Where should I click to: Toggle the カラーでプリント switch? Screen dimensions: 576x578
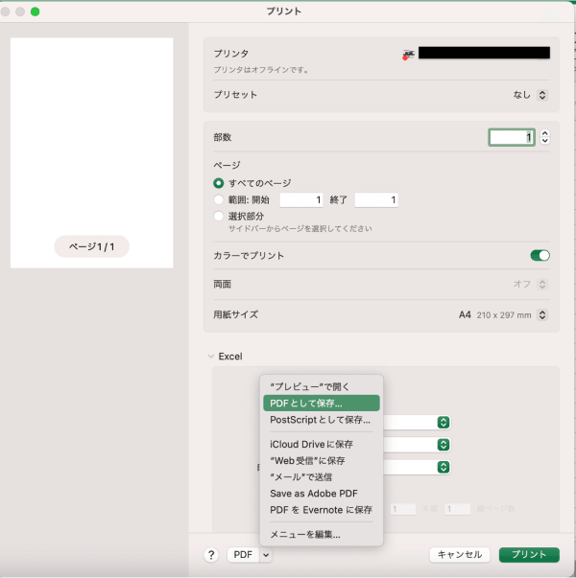pos(540,256)
